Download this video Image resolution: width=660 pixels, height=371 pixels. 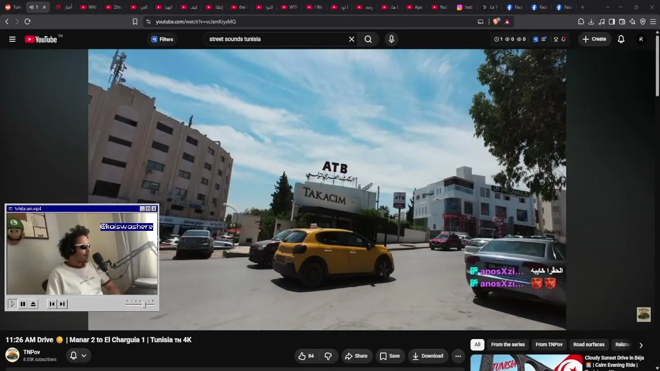tap(428, 356)
